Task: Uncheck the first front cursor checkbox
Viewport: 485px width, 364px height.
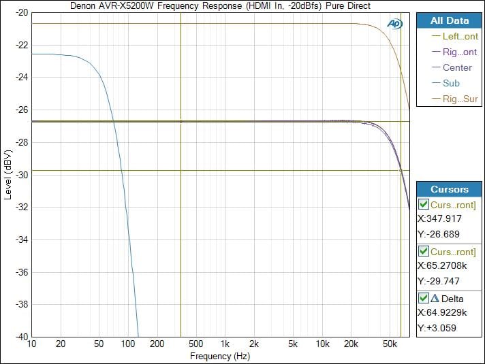Action: tap(423, 204)
